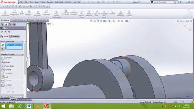Click the Model tab at bottom
Viewport: 194px width, 109px height.
pyautogui.click(x=13, y=99)
